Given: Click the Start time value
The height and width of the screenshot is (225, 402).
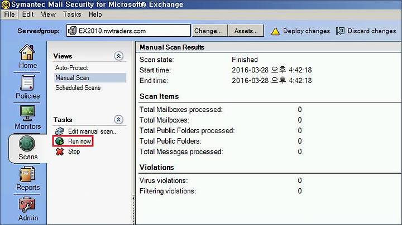Looking at the screenshot, I should pyautogui.click(x=272, y=70).
